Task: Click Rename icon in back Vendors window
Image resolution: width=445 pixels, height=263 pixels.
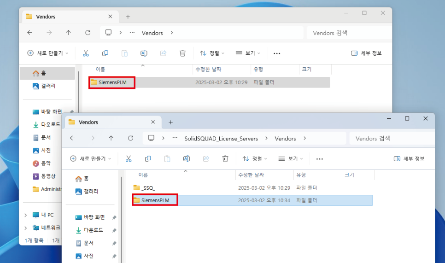Action: pyautogui.click(x=144, y=53)
